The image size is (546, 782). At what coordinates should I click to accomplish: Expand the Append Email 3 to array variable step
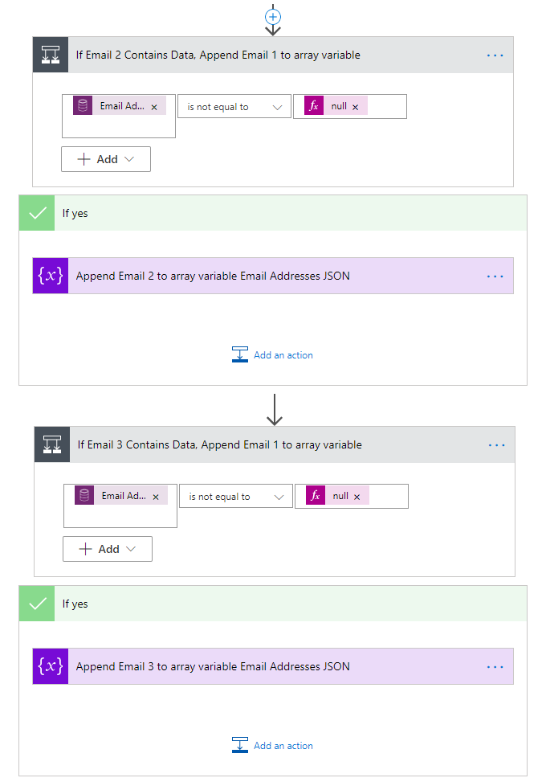[213, 666]
